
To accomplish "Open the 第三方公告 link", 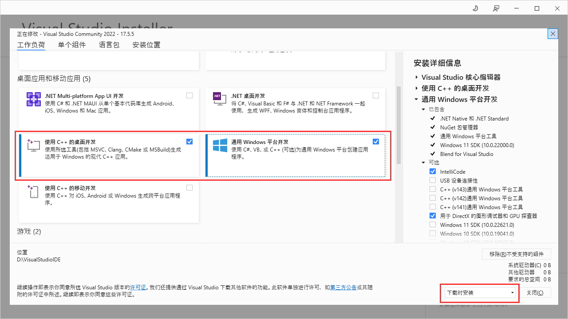I will [x=343, y=288].
